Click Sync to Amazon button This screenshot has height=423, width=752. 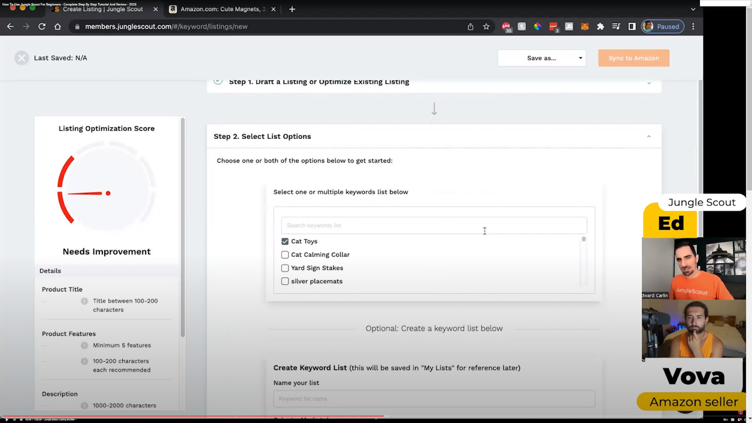pos(634,58)
